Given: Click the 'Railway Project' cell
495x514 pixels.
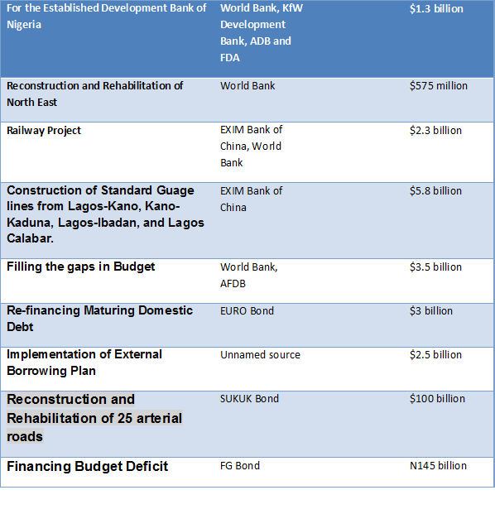Looking at the screenshot, I should (44, 131).
